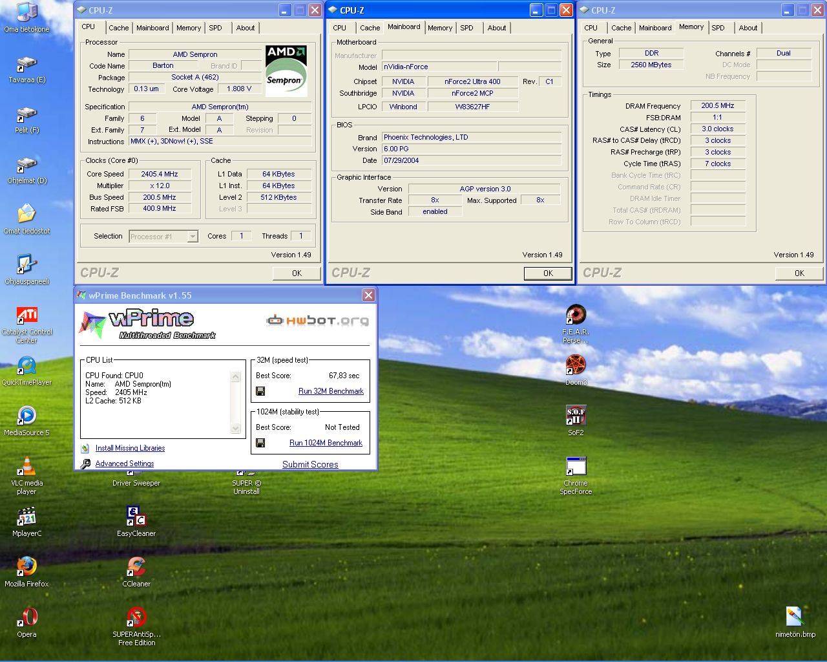827x662 pixels.
Task: Click Chipset nForce2 Ultra 400 field
Action: point(472,81)
